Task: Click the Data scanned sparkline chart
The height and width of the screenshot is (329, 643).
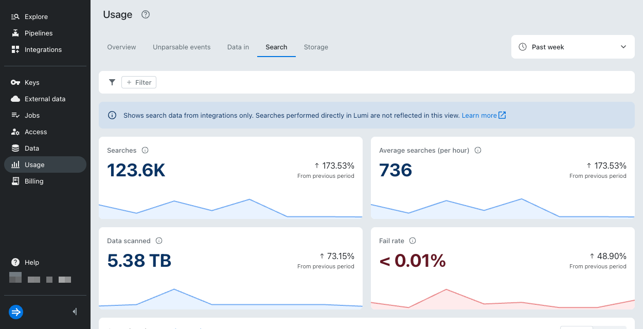Action: coord(230,299)
